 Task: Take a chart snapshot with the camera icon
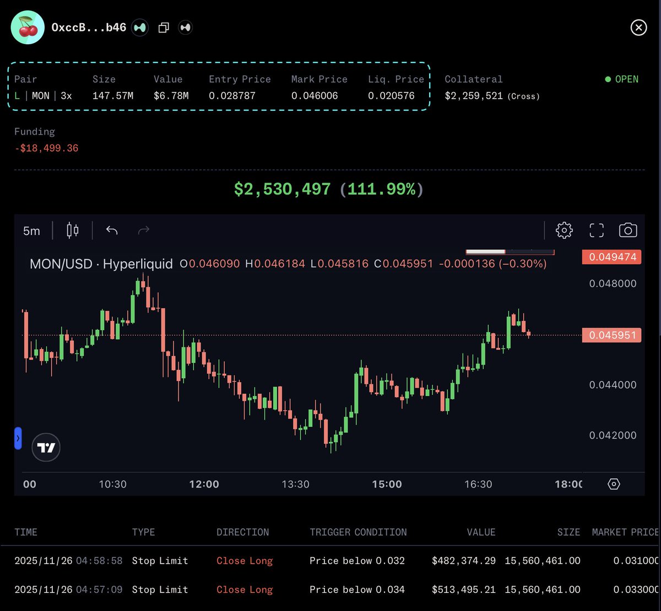[x=628, y=230]
